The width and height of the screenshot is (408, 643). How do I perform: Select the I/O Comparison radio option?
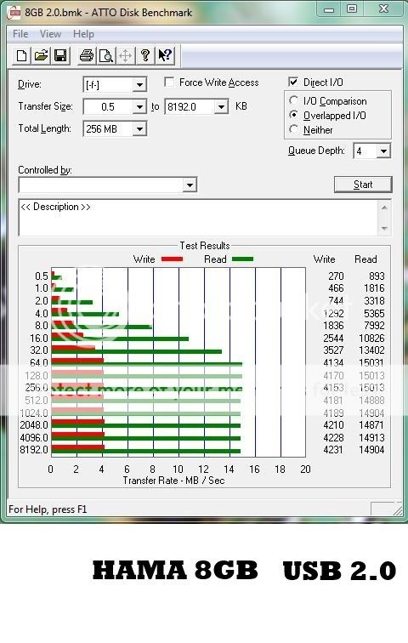point(293,100)
